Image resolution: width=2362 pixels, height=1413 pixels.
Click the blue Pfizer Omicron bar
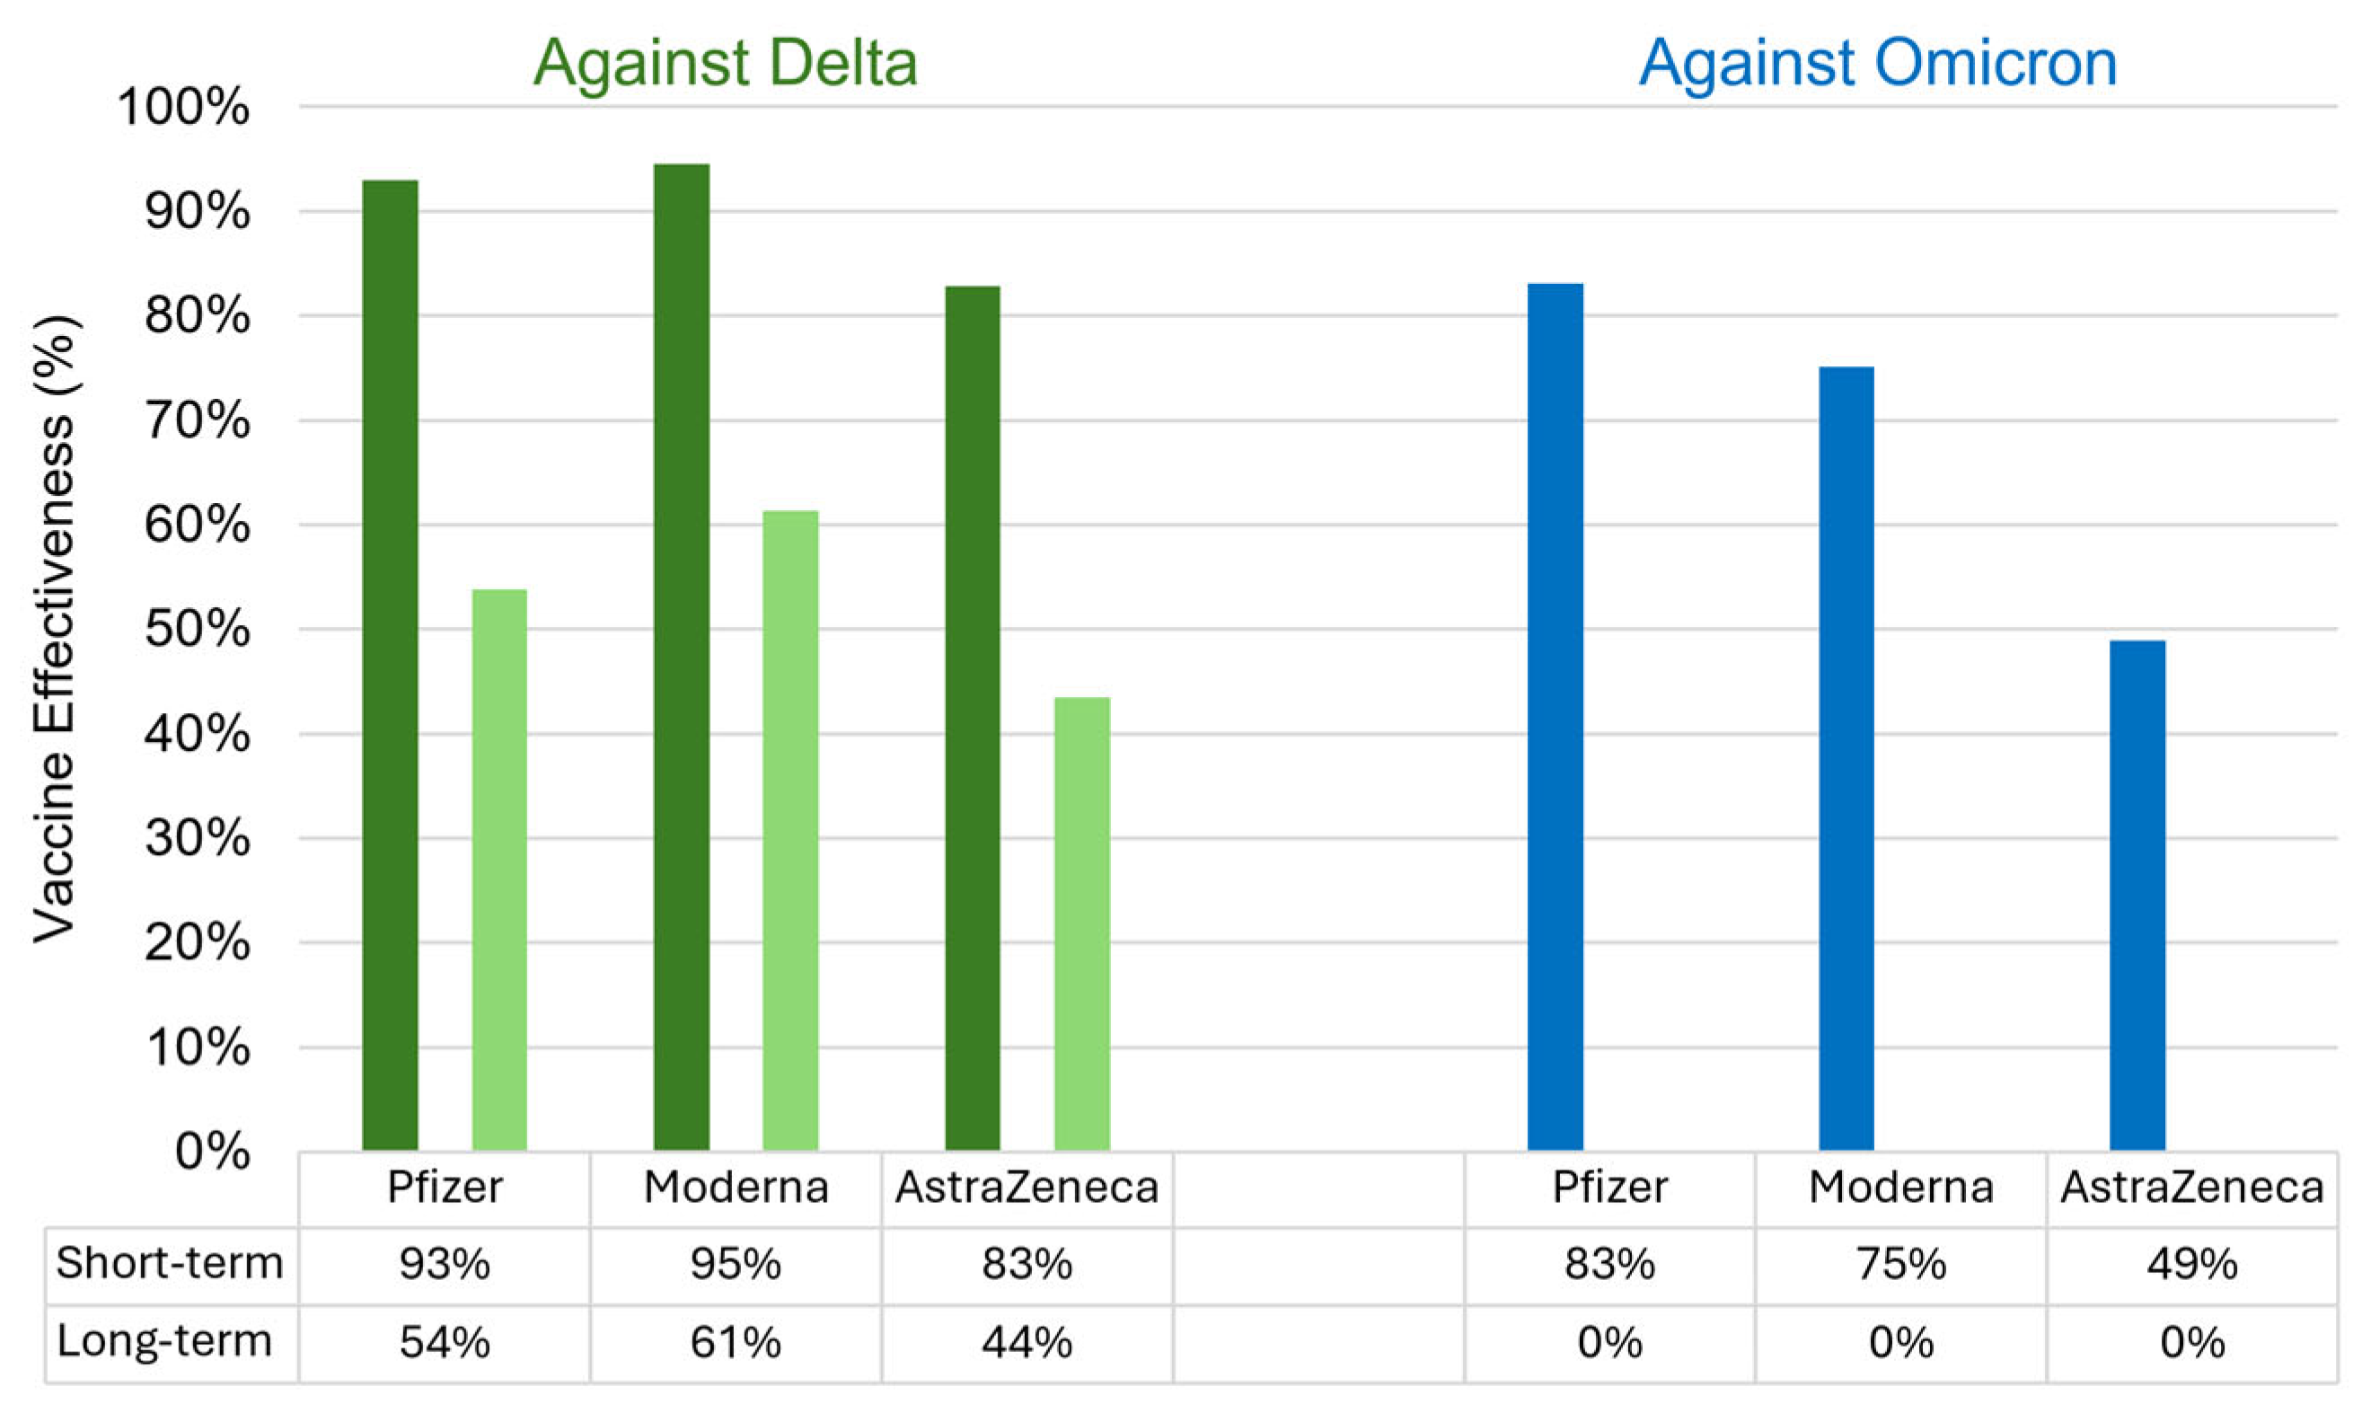pyautogui.click(x=1555, y=717)
